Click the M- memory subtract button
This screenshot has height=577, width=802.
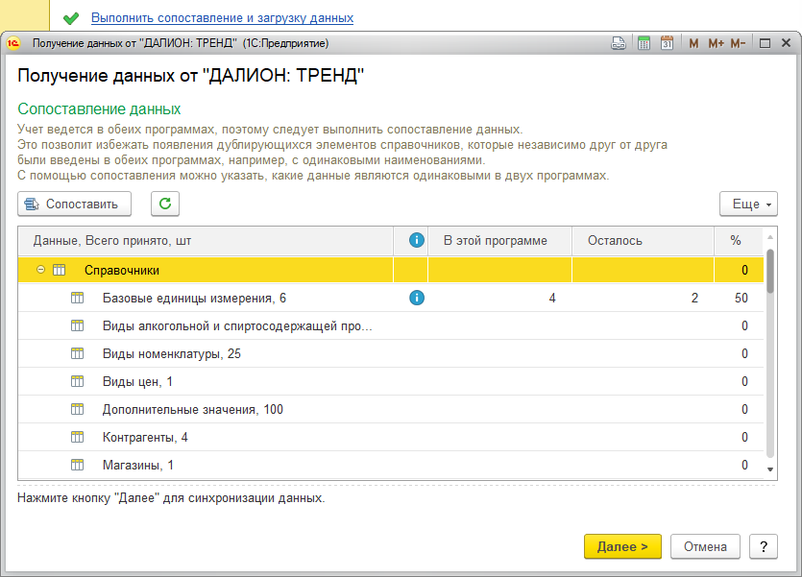coord(738,43)
